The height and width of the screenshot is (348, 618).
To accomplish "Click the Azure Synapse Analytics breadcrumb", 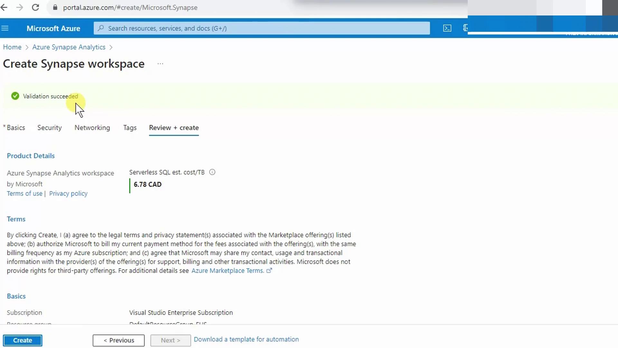I will click(x=69, y=47).
